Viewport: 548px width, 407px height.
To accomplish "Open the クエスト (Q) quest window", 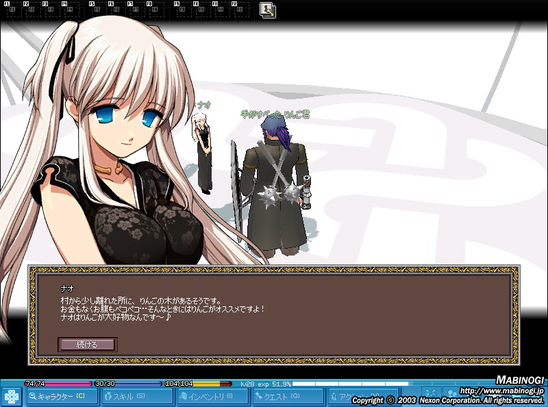I will click(288, 397).
